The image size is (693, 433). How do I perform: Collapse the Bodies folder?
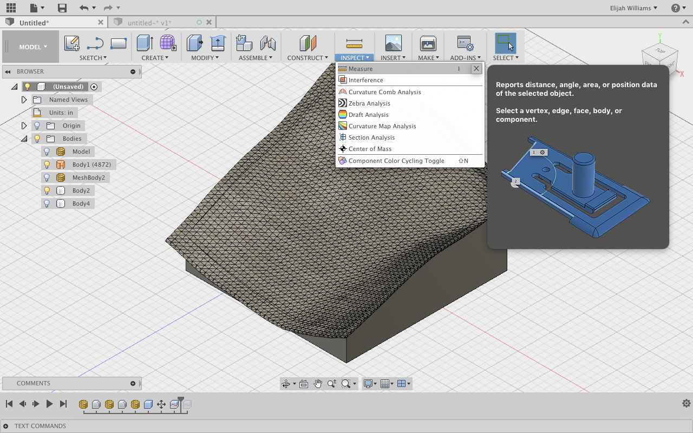coord(23,138)
